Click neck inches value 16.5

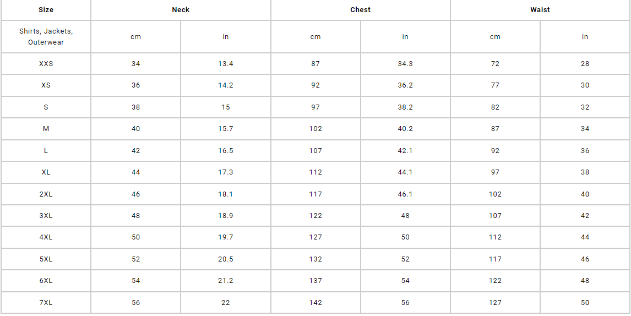pyautogui.click(x=225, y=150)
